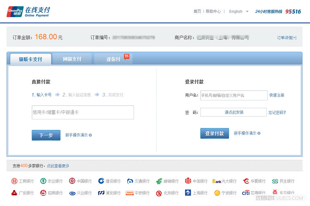Open 点此查看更多 supported banks link
The width and height of the screenshot is (310, 206).
pos(58,166)
